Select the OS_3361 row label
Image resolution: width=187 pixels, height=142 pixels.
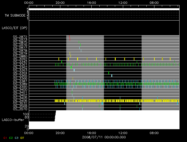(x=20, y=65)
